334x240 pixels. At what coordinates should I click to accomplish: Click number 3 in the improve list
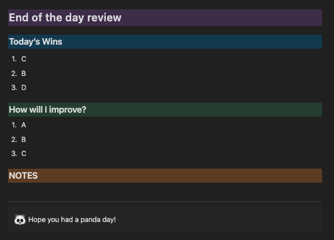pyautogui.click(x=14, y=153)
